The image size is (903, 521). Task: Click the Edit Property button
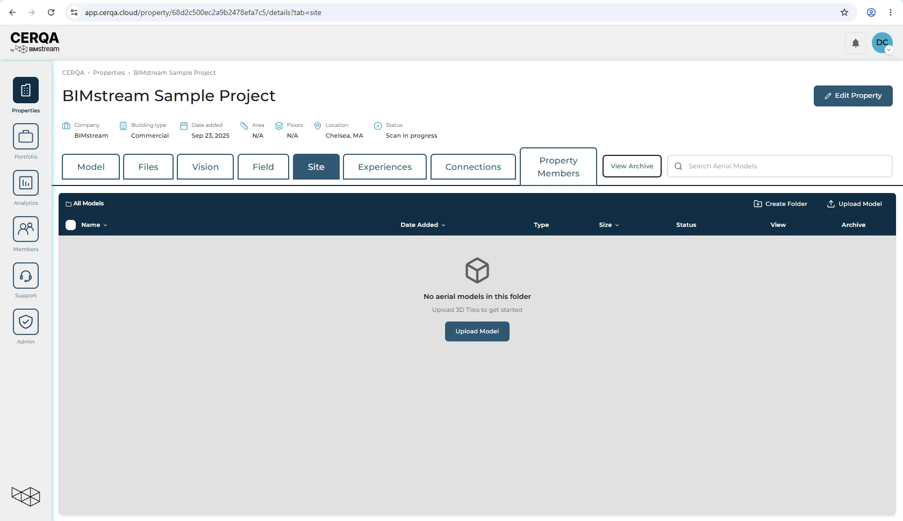tap(853, 96)
